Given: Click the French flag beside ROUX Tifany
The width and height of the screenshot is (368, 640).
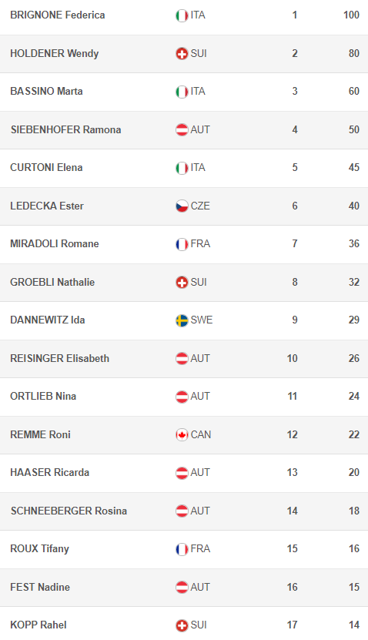Looking at the screenshot, I should tap(182, 549).
